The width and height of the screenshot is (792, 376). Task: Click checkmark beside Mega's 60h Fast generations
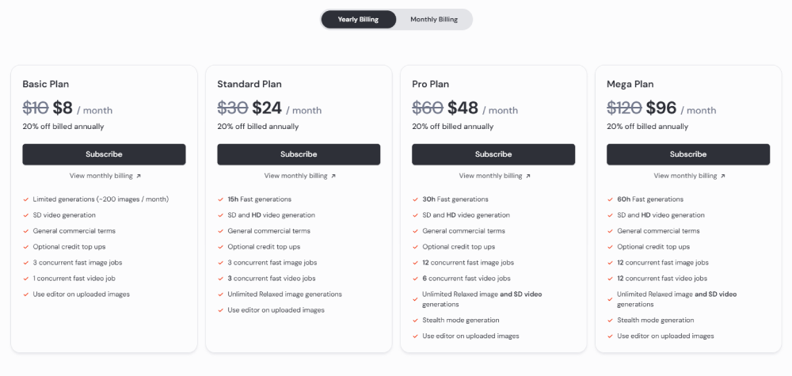[610, 199]
